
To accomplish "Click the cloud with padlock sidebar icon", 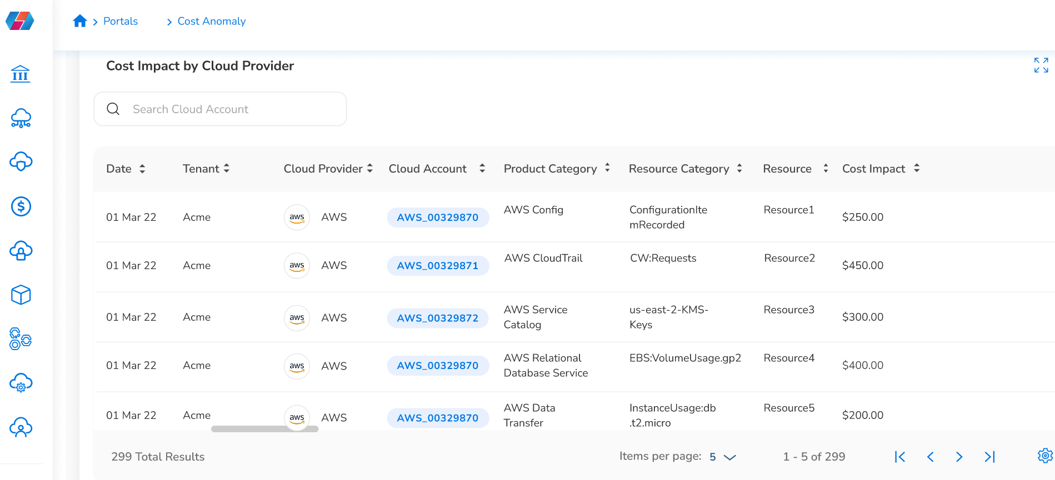I will point(21,251).
